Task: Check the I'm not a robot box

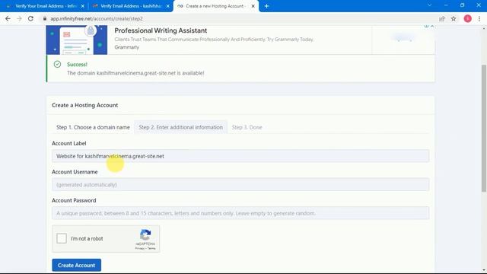Action: coord(62,238)
